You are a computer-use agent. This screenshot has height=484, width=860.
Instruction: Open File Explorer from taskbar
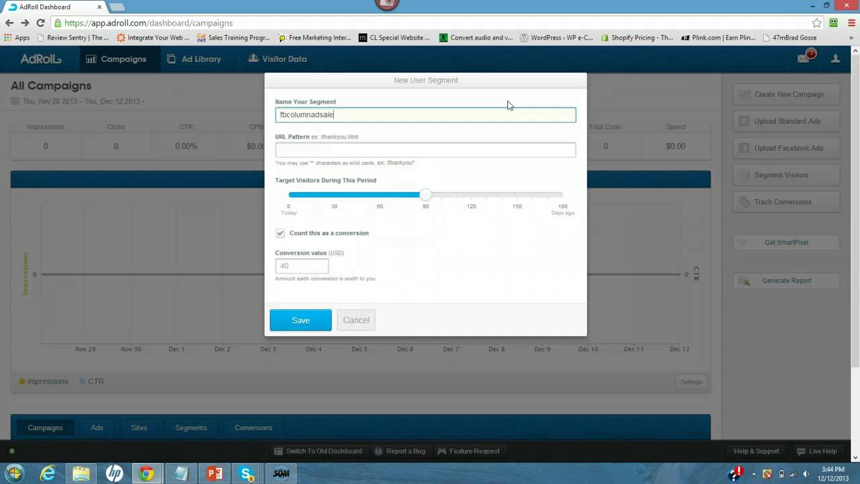tap(81, 473)
